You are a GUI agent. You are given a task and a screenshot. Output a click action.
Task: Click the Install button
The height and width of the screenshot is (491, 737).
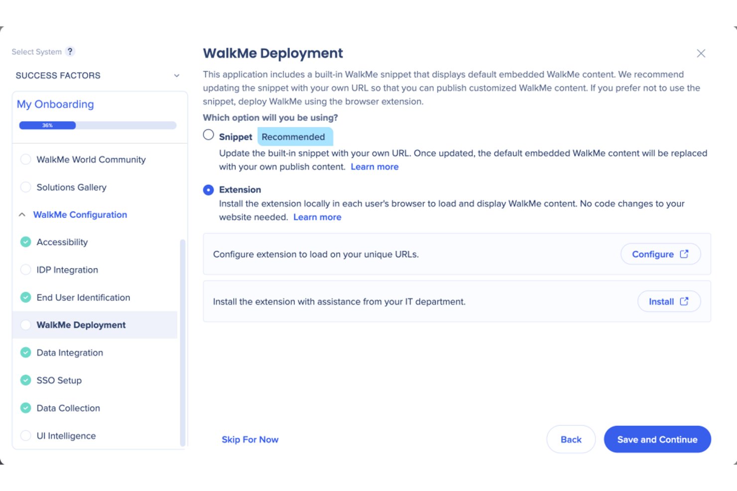tap(669, 301)
